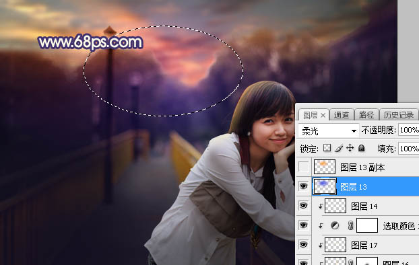Toggle lock image pixels brush icon

coord(339,148)
